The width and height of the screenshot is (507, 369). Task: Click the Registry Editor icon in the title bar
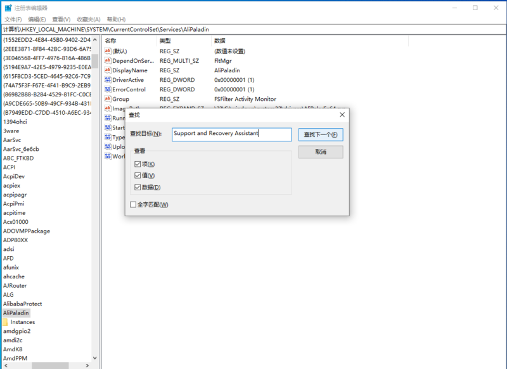(8, 7)
